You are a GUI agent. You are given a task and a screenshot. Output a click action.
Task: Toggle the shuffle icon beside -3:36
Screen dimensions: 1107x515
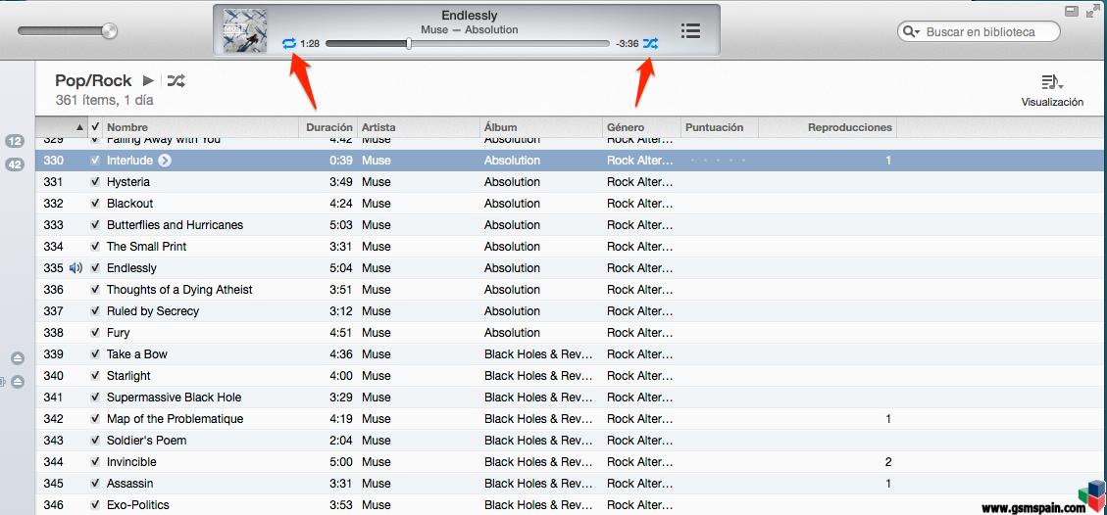(x=650, y=43)
